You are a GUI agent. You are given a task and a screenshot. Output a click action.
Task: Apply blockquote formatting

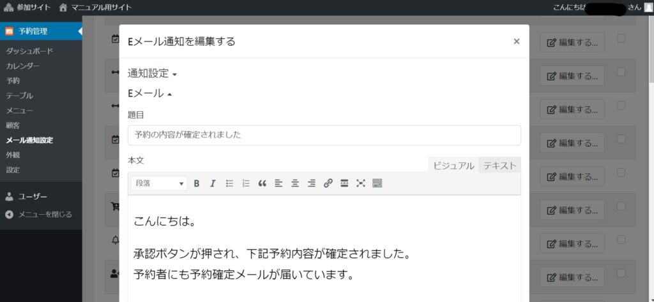click(x=262, y=183)
